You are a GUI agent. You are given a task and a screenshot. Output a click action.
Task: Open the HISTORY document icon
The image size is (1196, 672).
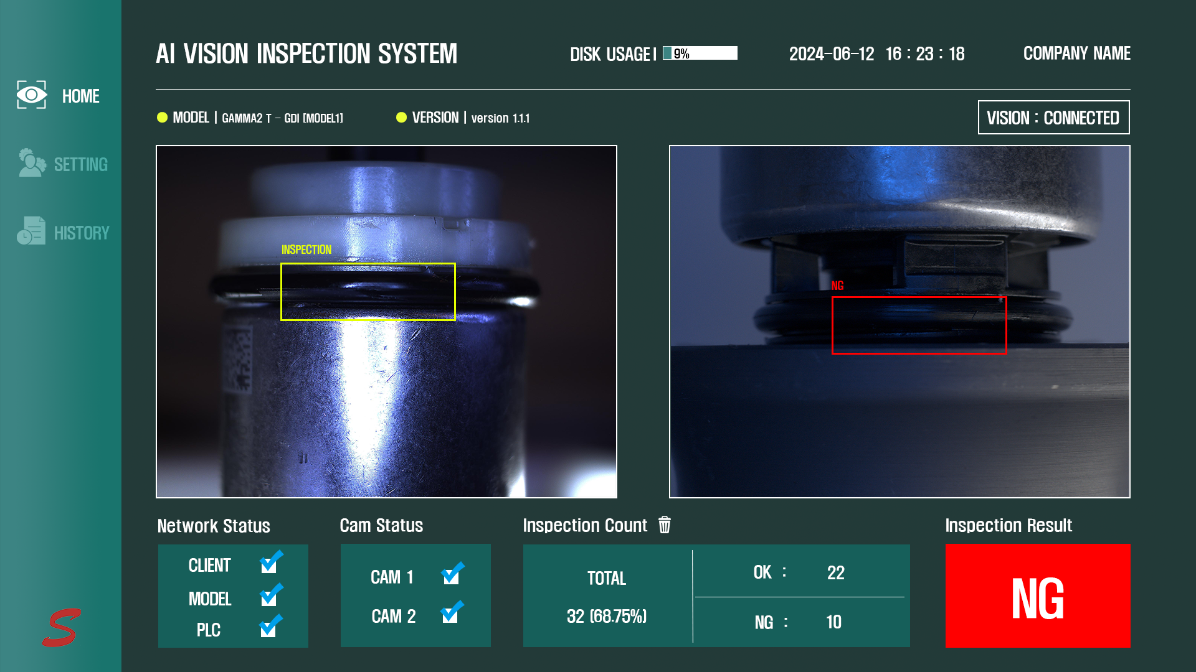point(31,231)
